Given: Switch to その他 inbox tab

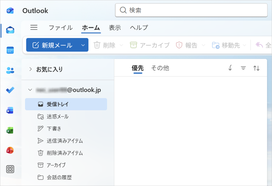Looking at the screenshot, I should tap(160, 68).
